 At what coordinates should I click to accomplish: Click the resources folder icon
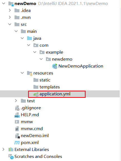(x=29, y=73)
